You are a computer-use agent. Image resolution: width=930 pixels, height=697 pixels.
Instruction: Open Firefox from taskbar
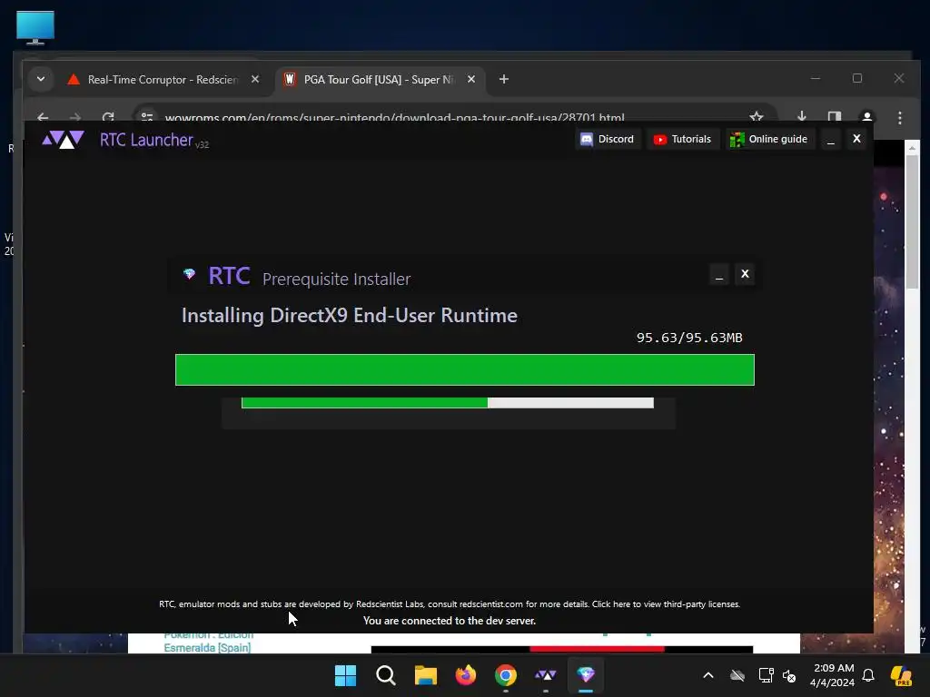466,675
